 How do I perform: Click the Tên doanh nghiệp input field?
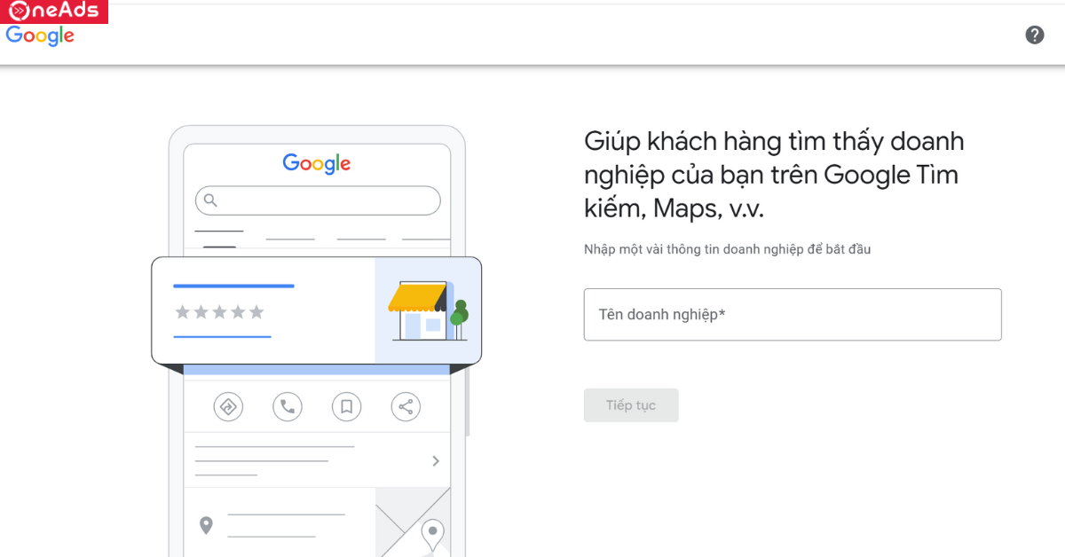tap(793, 314)
